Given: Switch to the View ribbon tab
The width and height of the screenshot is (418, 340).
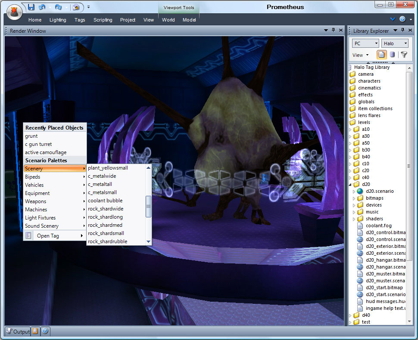Looking at the screenshot, I should [149, 20].
